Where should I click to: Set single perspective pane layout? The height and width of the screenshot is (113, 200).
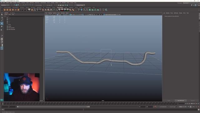click(2, 39)
